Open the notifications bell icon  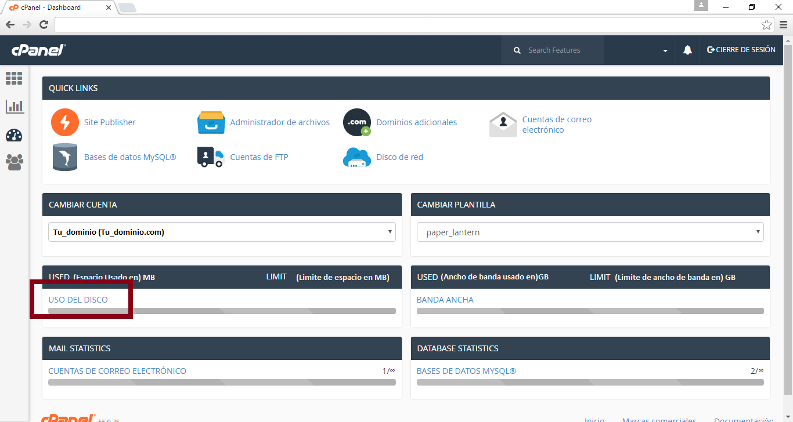tap(687, 50)
